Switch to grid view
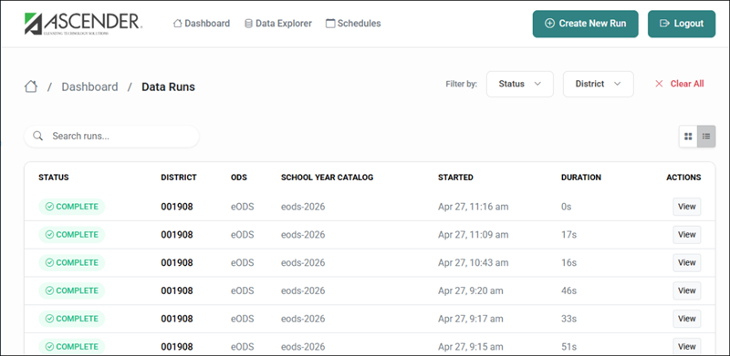Image resolution: width=730 pixels, height=356 pixels. [x=688, y=137]
